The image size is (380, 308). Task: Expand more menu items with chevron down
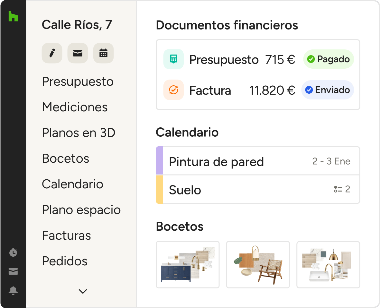tap(83, 291)
